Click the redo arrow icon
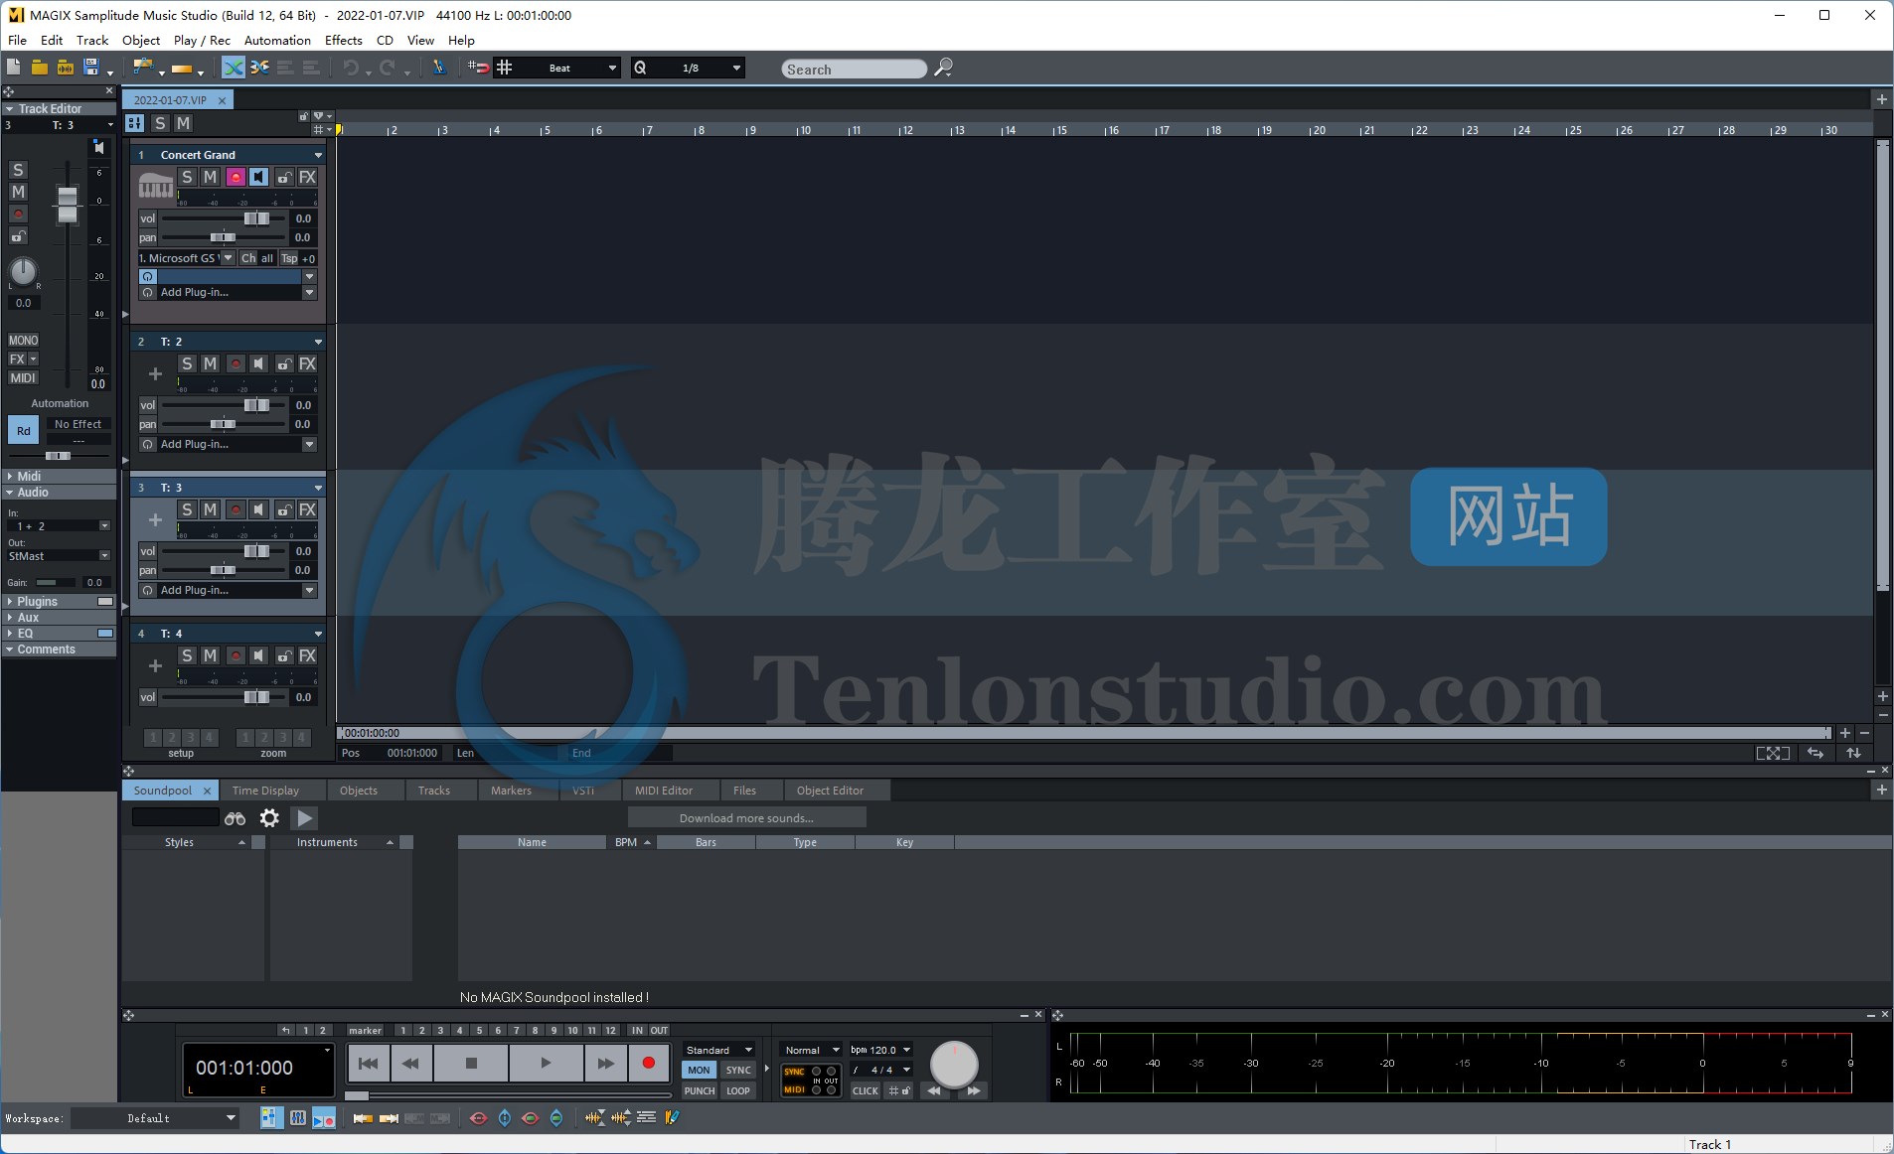Image resolution: width=1894 pixels, height=1154 pixels. (x=388, y=68)
